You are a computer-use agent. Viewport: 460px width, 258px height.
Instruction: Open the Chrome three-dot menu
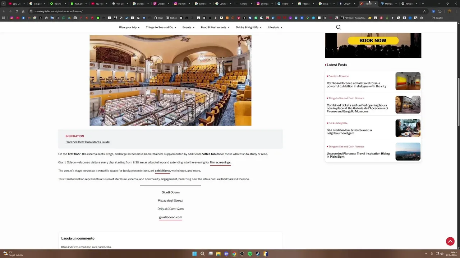click(x=456, y=11)
